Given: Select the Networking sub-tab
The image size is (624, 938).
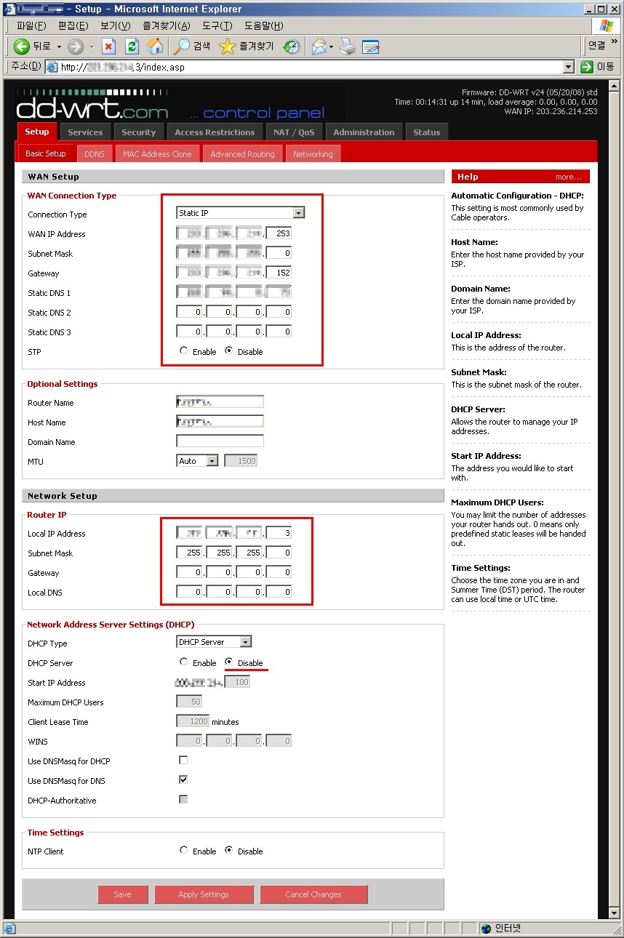Looking at the screenshot, I should tap(313, 154).
